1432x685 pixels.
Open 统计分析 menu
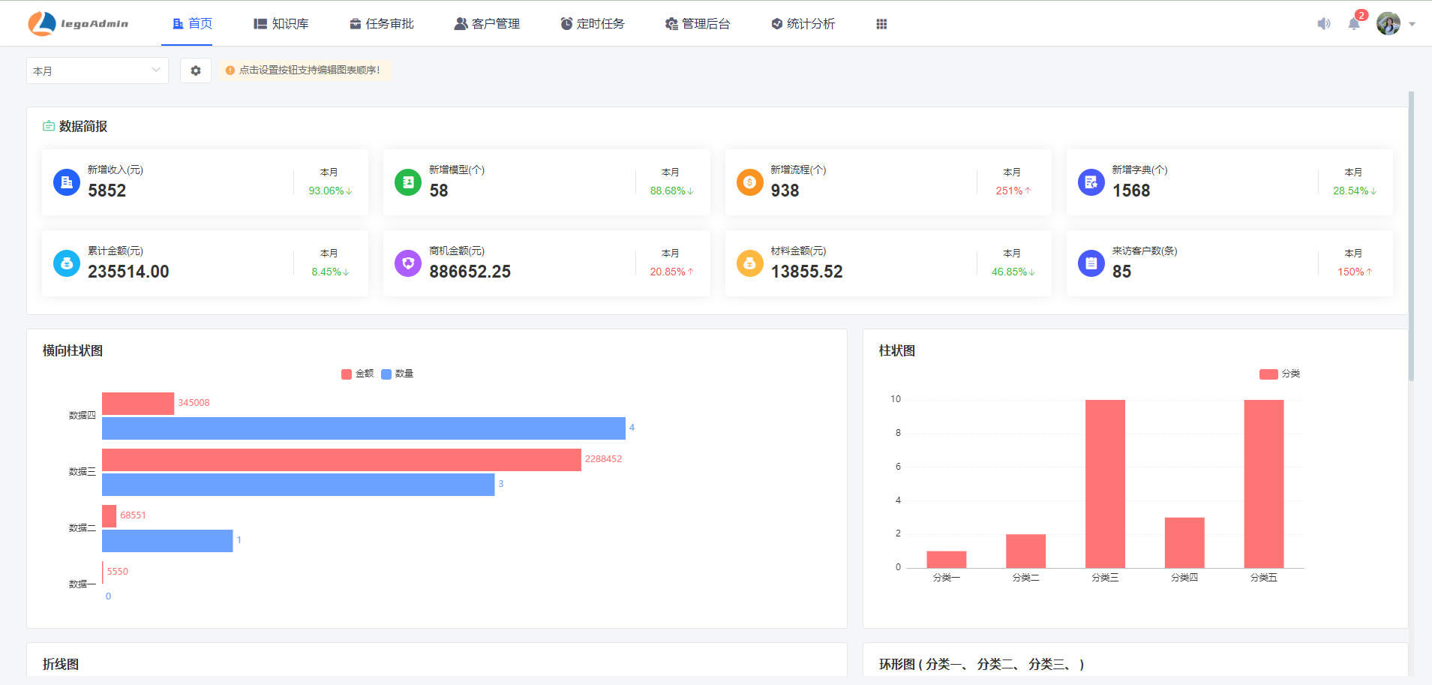[803, 24]
